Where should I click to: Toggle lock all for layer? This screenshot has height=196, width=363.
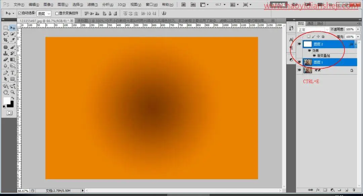pos(323,36)
